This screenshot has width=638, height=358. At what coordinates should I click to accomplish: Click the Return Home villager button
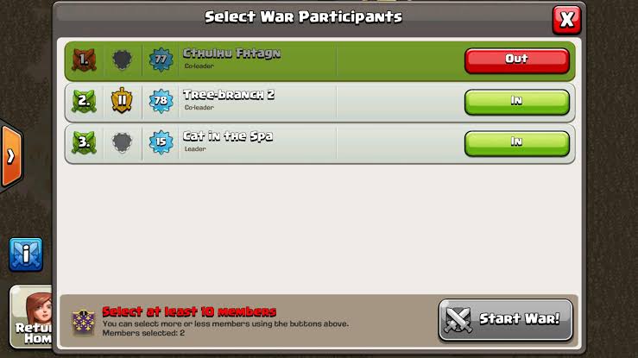[32, 317]
